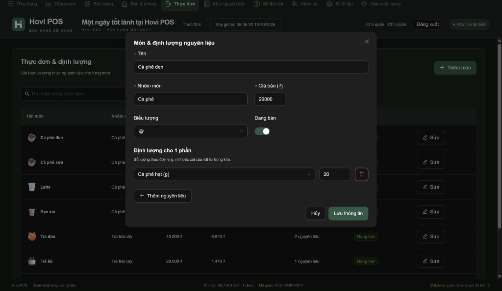This screenshot has height=291, width=502.
Task: Delete the Cà phê hạt ingredient row
Action: point(361,174)
